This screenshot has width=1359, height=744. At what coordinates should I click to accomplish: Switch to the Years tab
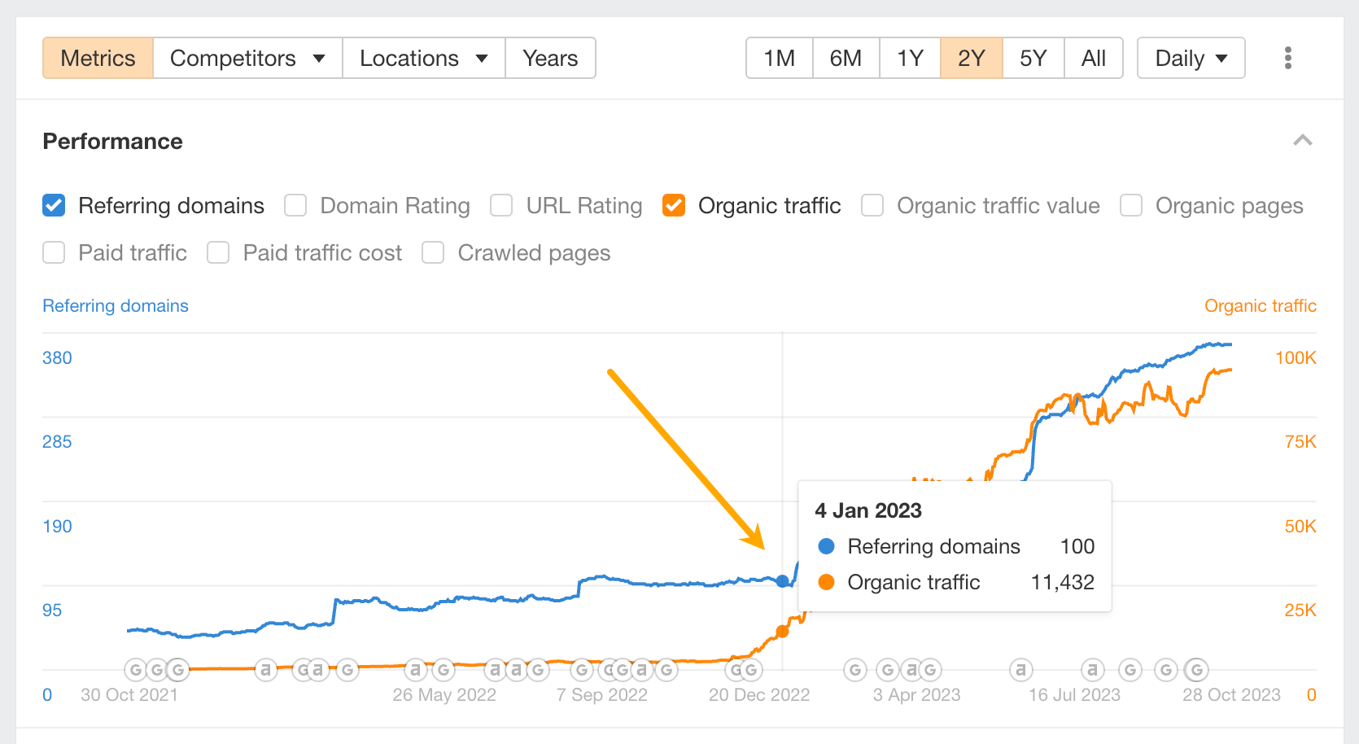pyautogui.click(x=550, y=58)
